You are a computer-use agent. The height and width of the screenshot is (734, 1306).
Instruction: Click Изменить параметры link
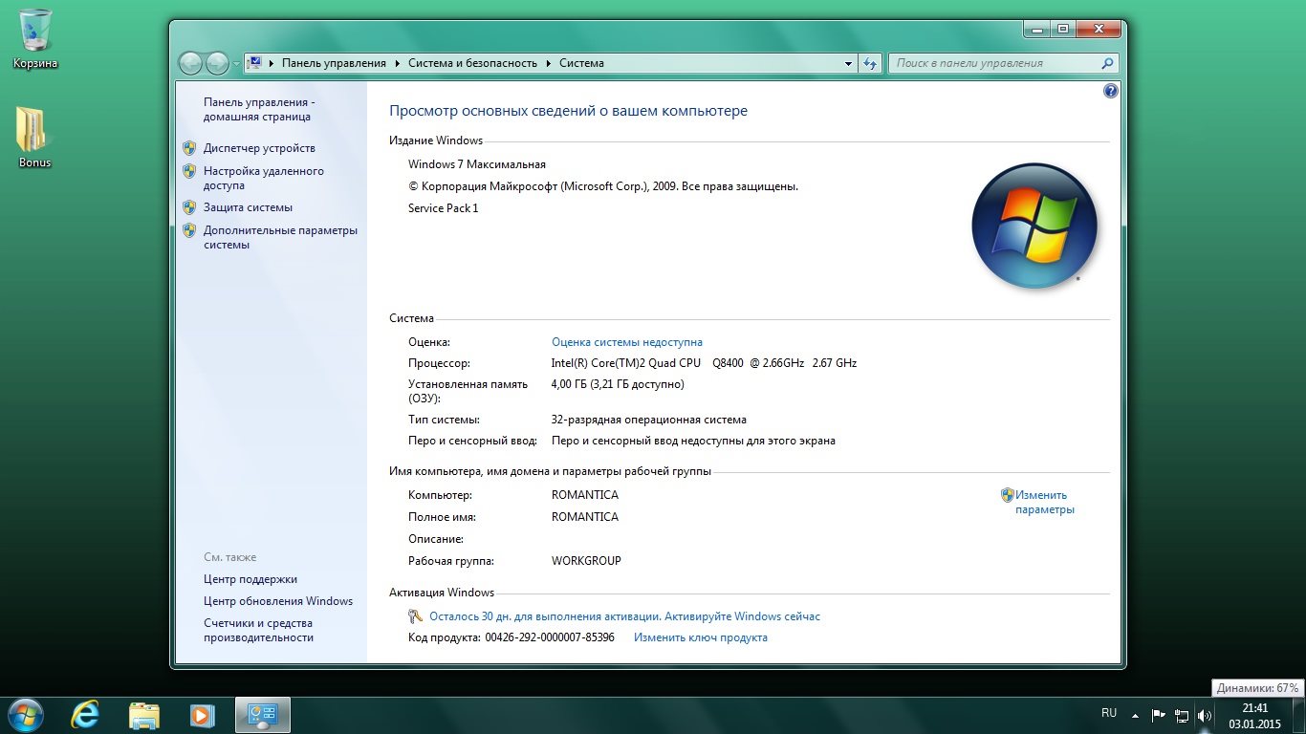(1045, 503)
